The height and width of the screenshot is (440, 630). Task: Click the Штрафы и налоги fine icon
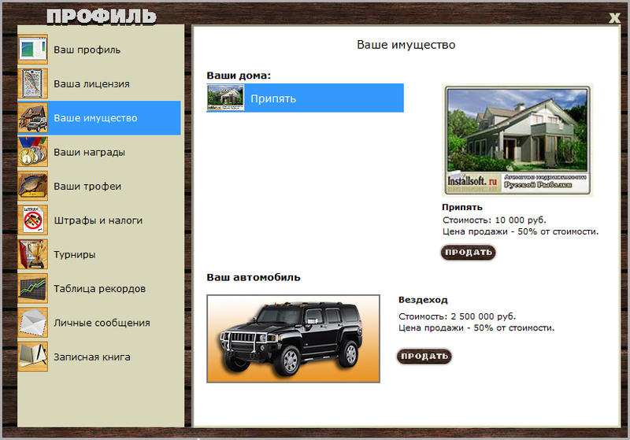pyautogui.click(x=32, y=220)
